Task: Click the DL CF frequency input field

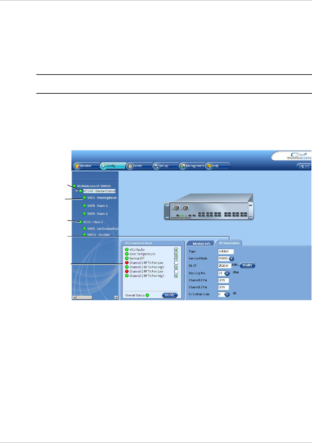Action: pyautogui.click(x=225, y=265)
